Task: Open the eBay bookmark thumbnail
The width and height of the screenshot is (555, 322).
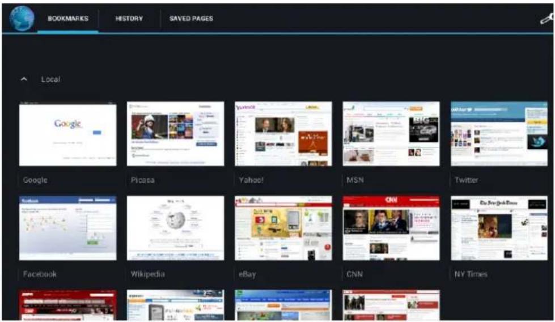Action: click(283, 228)
